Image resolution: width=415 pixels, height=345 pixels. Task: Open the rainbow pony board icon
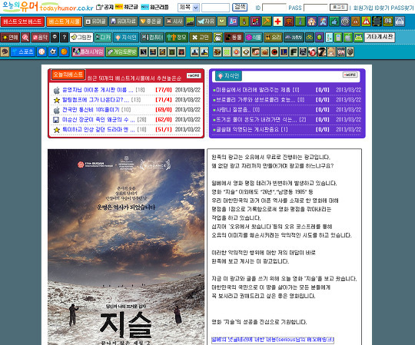click(x=323, y=22)
